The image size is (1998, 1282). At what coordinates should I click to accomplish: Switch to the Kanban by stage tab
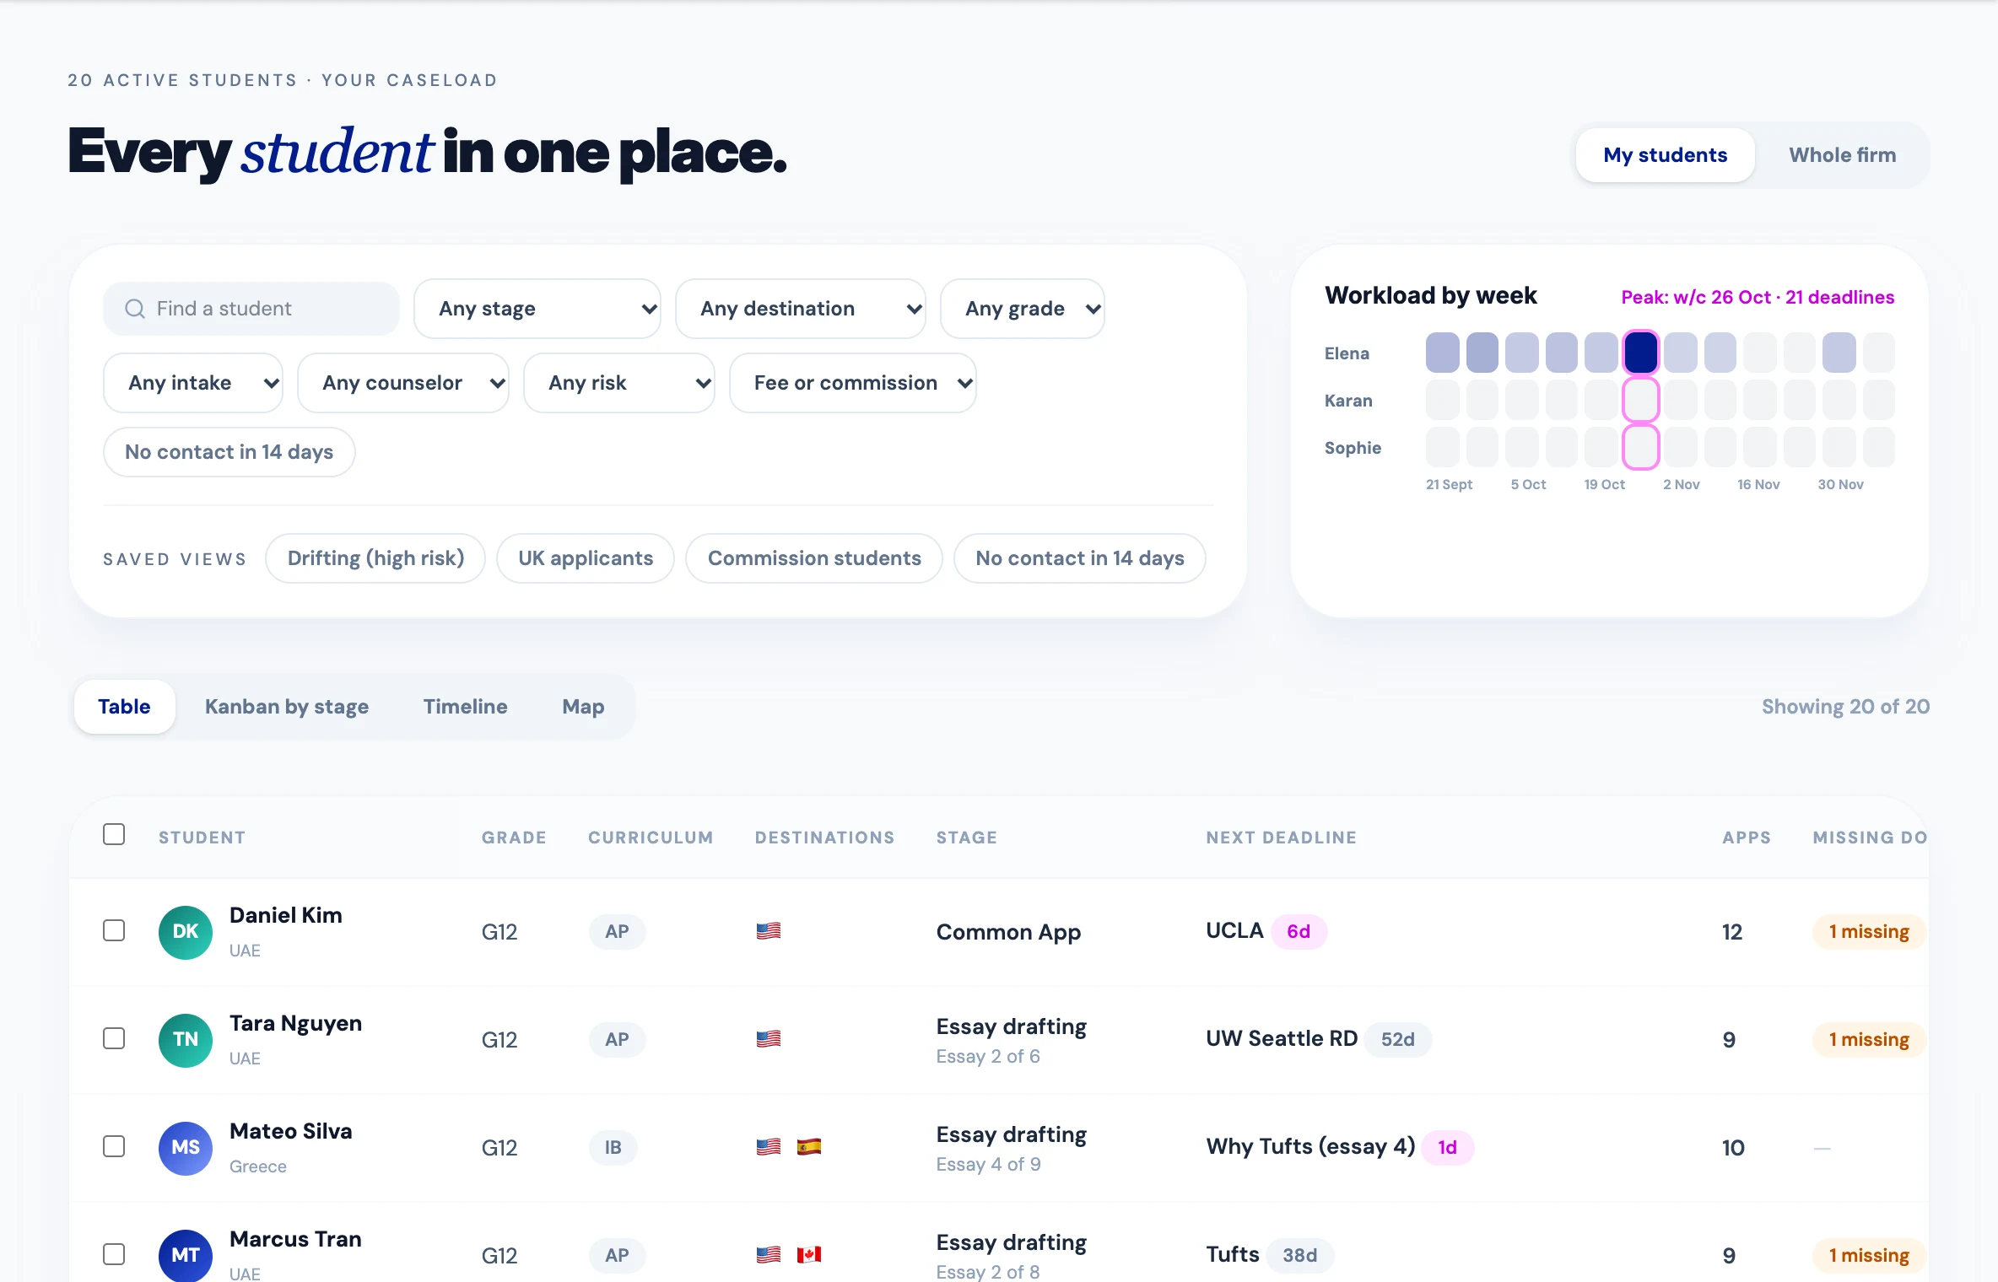[287, 707]
